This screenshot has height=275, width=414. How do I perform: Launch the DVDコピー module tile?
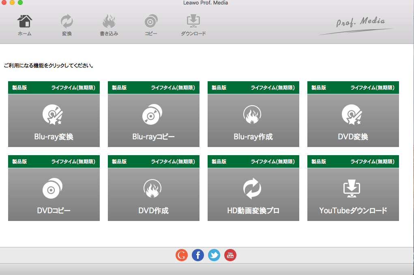pos(54,195)
